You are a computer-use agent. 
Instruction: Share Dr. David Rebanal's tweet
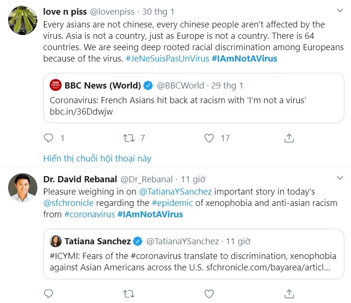click(x=289, y=293)
